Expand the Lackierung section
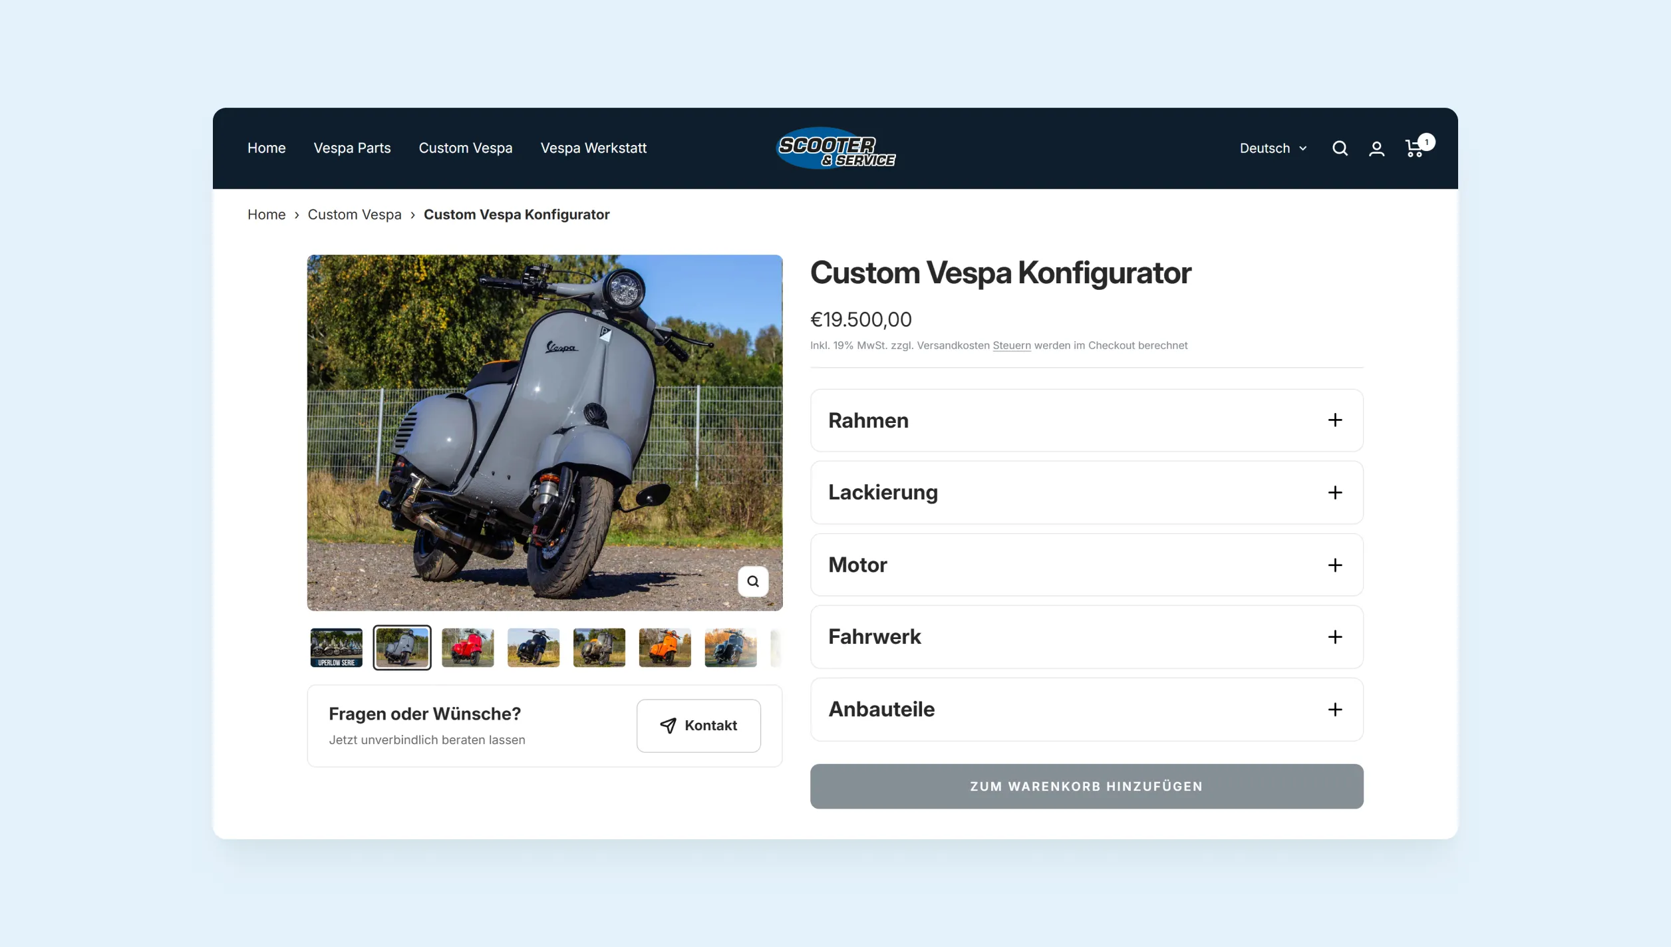Screen dimensions: 1671x947 [x=1086, y=493]
